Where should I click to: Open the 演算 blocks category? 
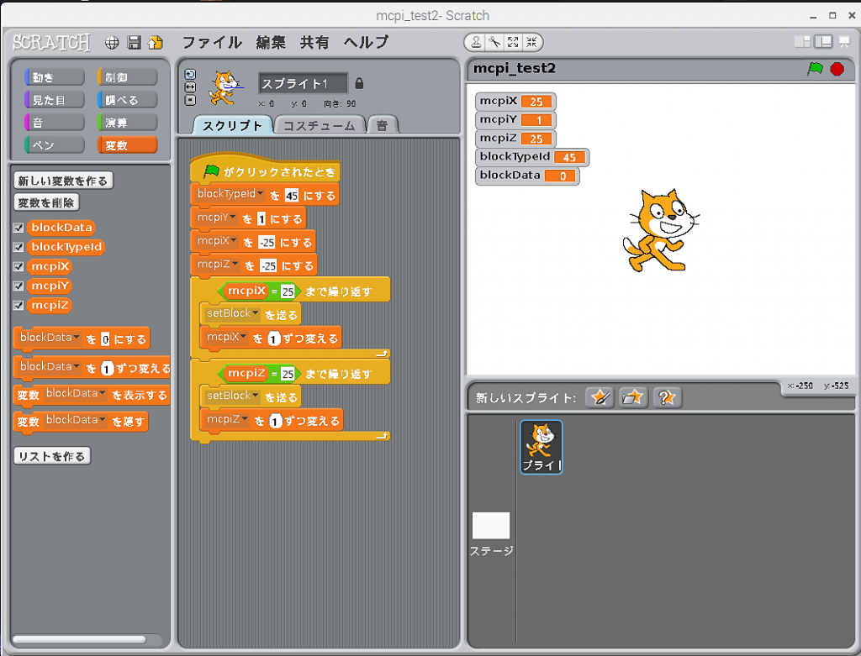click(128, 123)
